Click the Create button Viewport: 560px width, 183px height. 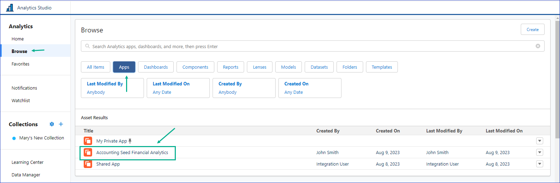(x=533, y=29)
